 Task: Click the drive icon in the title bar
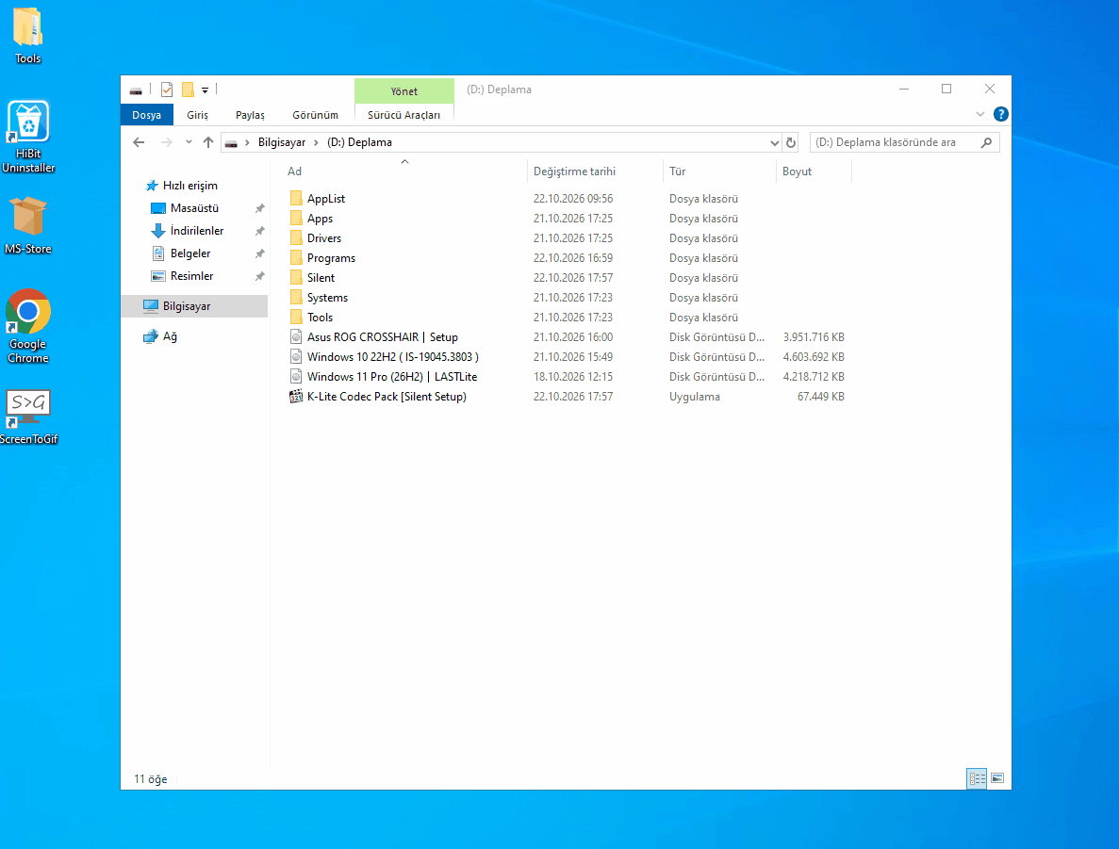click(x=136, y=90)
